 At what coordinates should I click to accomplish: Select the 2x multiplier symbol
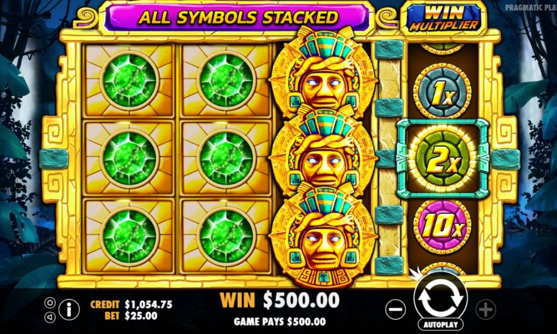(442, 159)
